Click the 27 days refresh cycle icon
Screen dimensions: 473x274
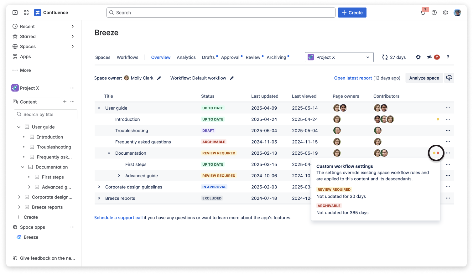385,57
